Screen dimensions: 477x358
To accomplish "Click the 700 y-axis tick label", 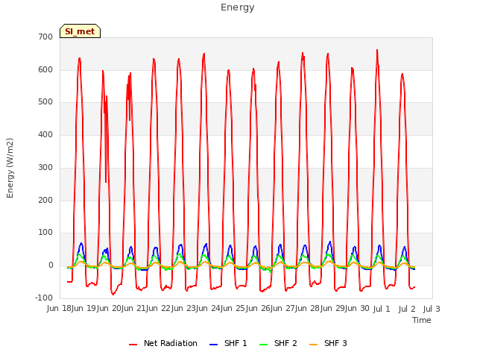I will pos(45,37).
